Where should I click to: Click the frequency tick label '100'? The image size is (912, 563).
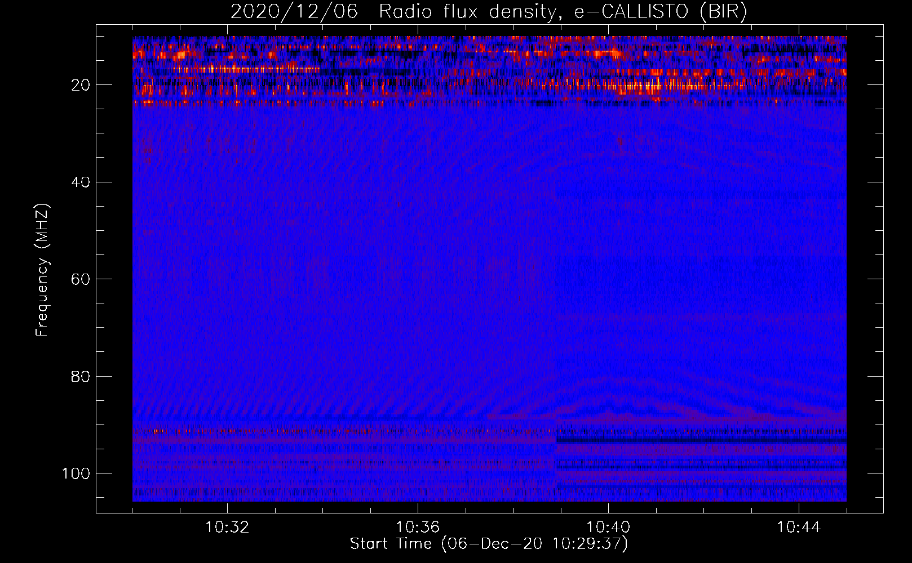click(76, 473)
